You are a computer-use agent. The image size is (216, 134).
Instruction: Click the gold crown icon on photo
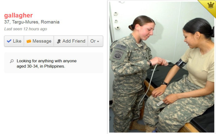211,5
